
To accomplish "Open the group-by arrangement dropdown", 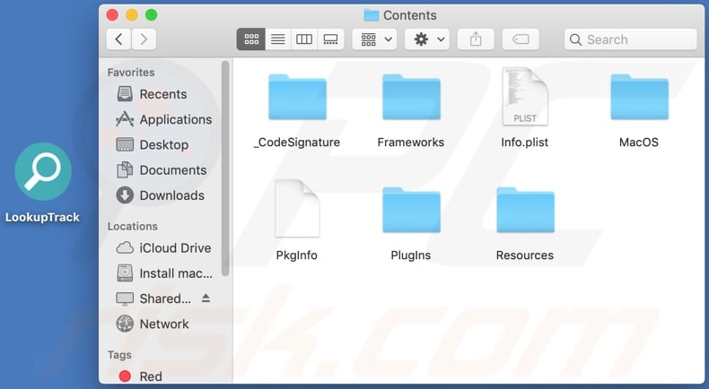I will pos(375,39).
